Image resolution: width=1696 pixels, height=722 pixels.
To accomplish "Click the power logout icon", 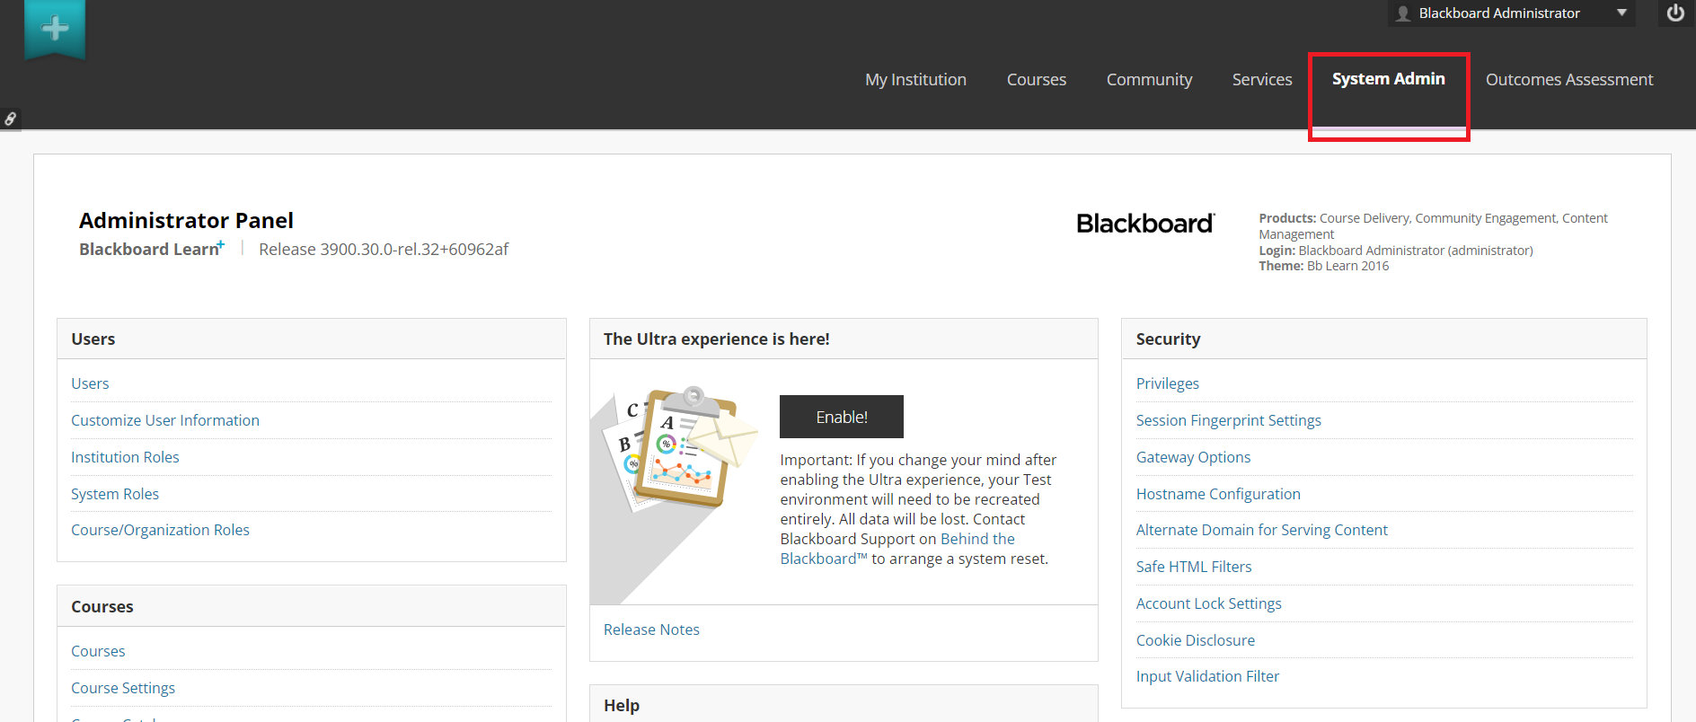I will click(1675, 13).
